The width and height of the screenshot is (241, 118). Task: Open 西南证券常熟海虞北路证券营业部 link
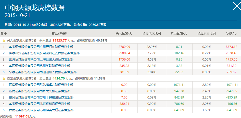pos(41,85)
